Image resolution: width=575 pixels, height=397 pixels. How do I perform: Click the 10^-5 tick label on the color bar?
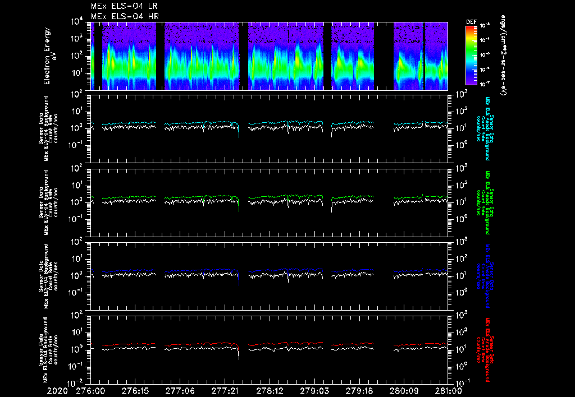click(x=486, y=55)
